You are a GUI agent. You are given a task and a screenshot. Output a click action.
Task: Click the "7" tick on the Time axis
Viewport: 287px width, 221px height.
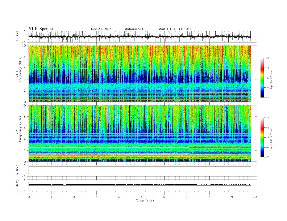(x=187, y=197)
